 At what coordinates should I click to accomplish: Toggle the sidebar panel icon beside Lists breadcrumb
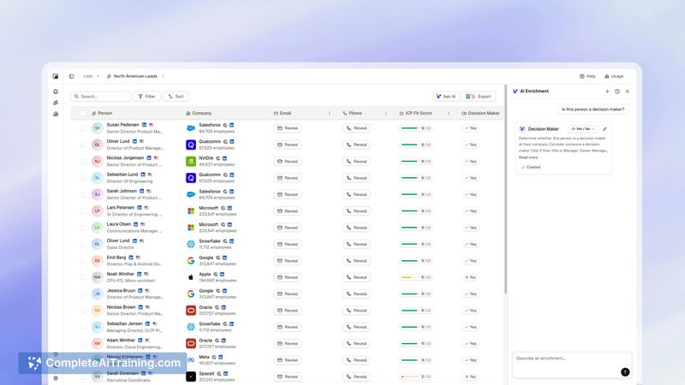point(72,76)
